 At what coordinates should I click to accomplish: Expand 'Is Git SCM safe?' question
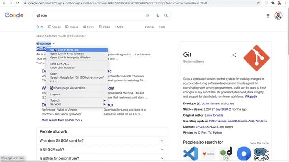point(102,149)
